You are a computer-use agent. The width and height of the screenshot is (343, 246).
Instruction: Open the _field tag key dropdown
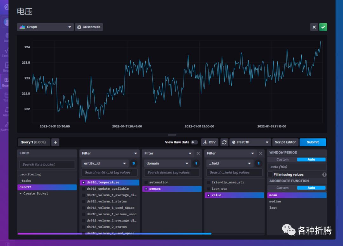[230, 163]
